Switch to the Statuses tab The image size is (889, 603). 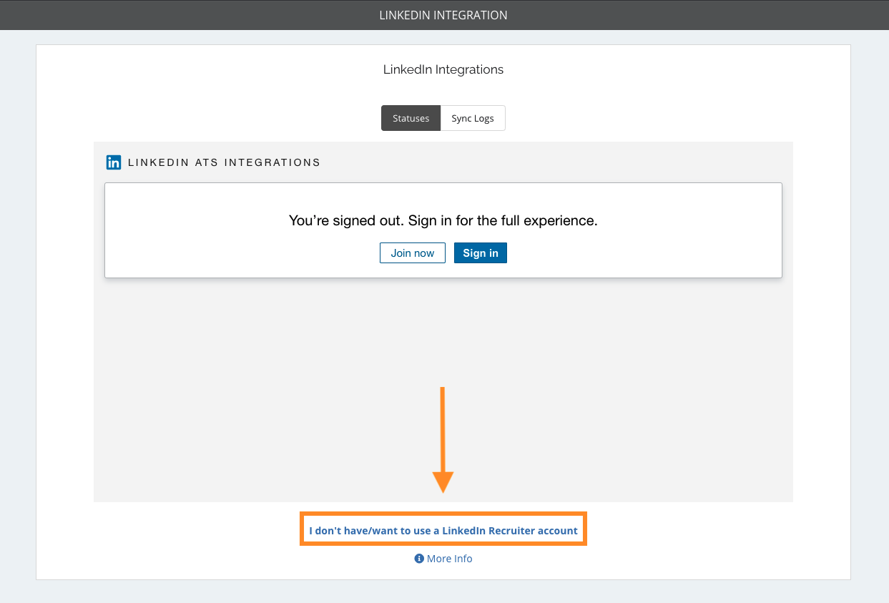tap(411, 118)
